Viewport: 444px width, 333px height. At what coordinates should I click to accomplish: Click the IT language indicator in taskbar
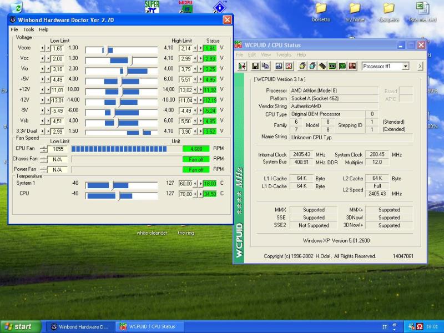tap(384, 327)
